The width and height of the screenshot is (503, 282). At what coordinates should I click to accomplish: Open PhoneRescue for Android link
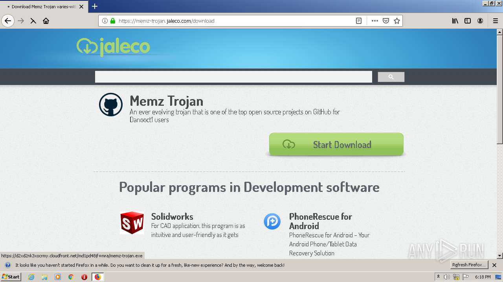coord(321,221)
